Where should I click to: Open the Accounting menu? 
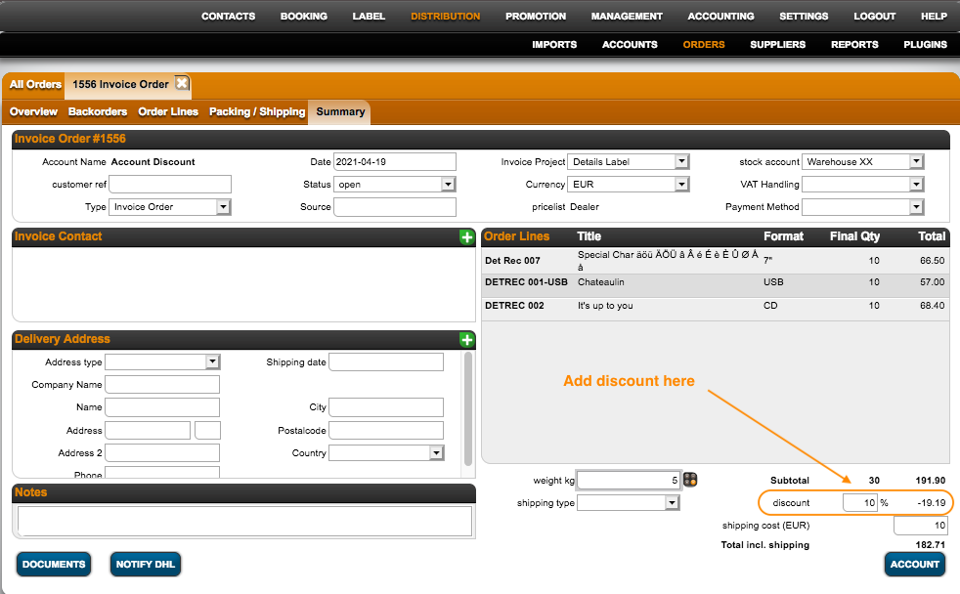coord(720,16)
